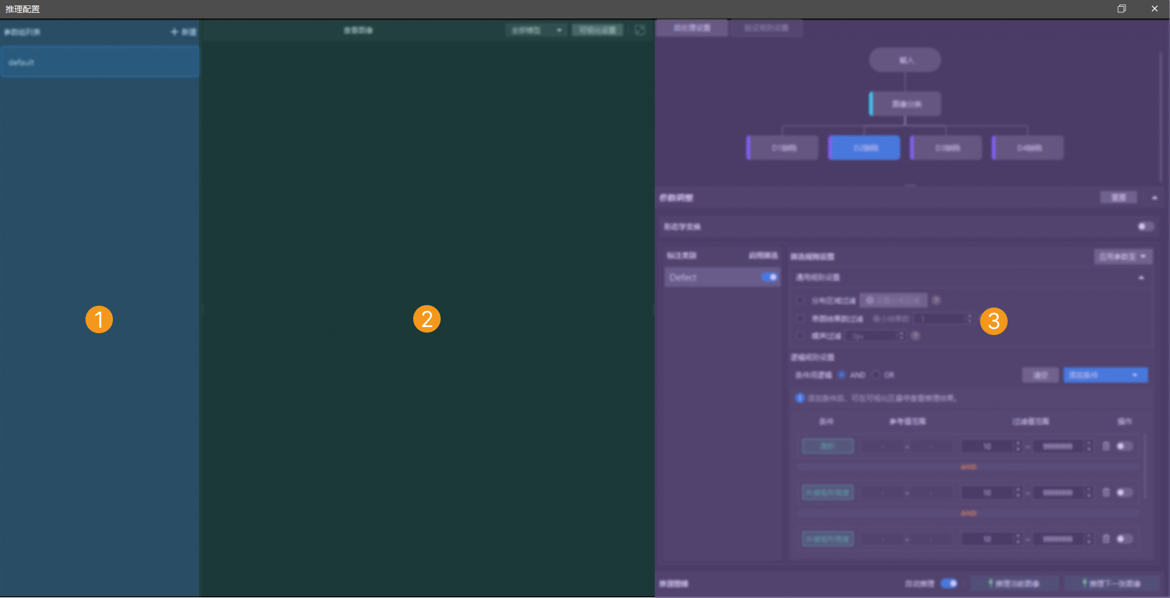
Task: Click the help icon beside the distribution region filter
Action: (936, 300)
